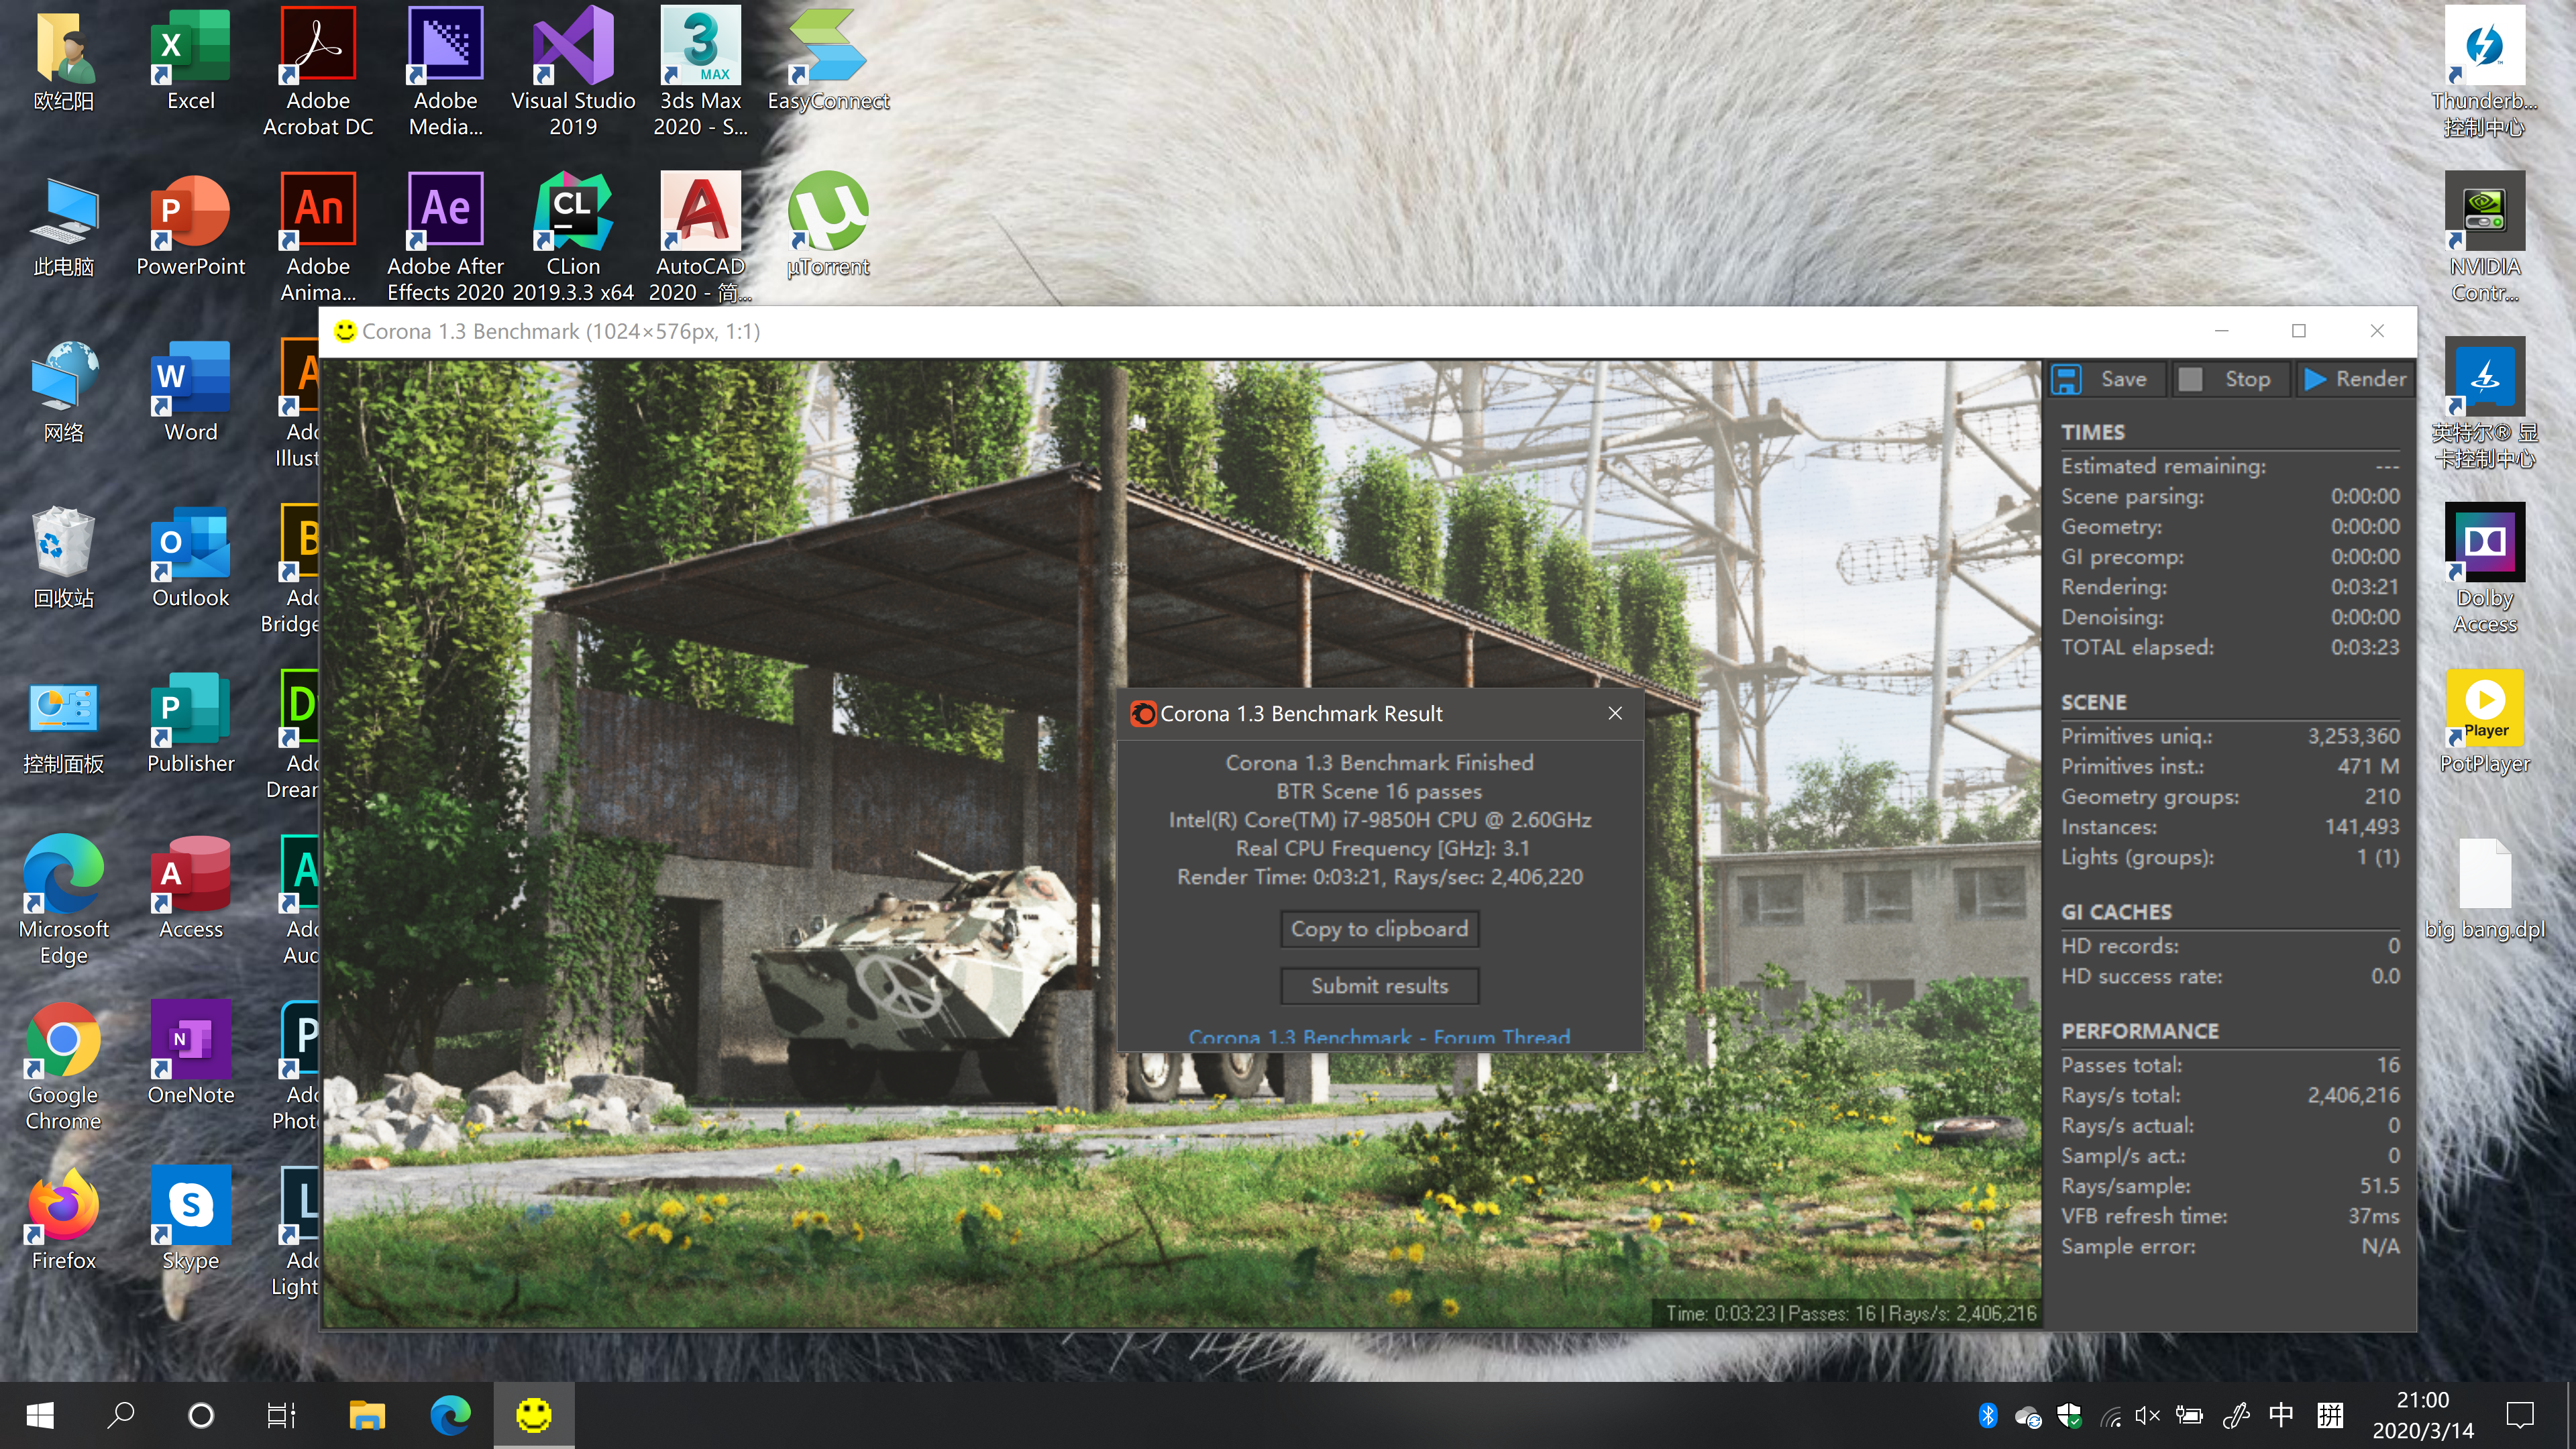The height and width of the screenshot is (1449, 2576).
Task: Open Adobe Animate shortcut
Action: (318, 238)
